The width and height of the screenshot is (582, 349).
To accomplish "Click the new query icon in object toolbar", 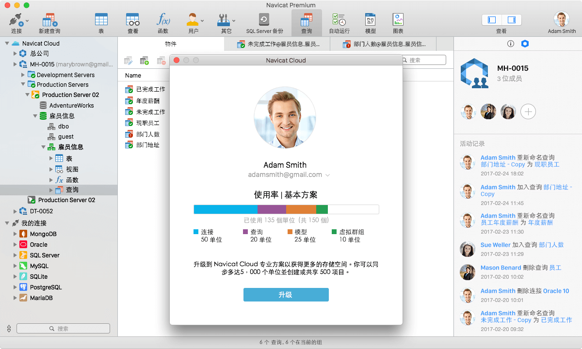I will pos(145,61).
